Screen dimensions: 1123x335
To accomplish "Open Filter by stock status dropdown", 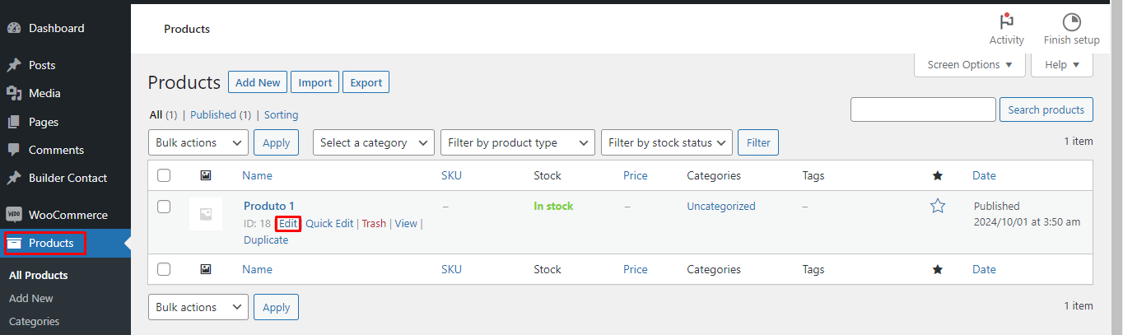I will click(666, 142).
